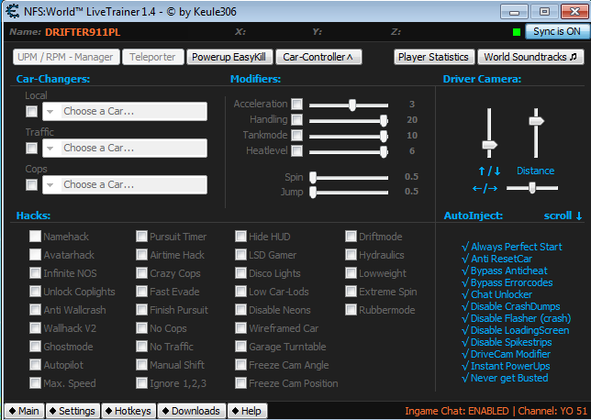Enable Infinite NOS hack
591x420 pixels.
coord(36,273)
